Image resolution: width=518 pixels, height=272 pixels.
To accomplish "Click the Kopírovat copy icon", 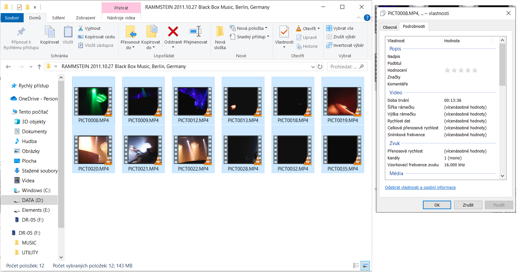I will coord(50,32).
